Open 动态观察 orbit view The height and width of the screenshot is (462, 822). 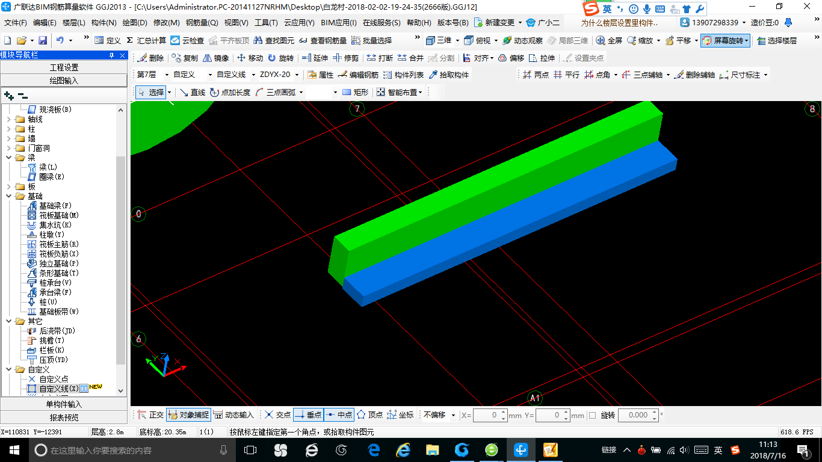(x=522, y=40)
